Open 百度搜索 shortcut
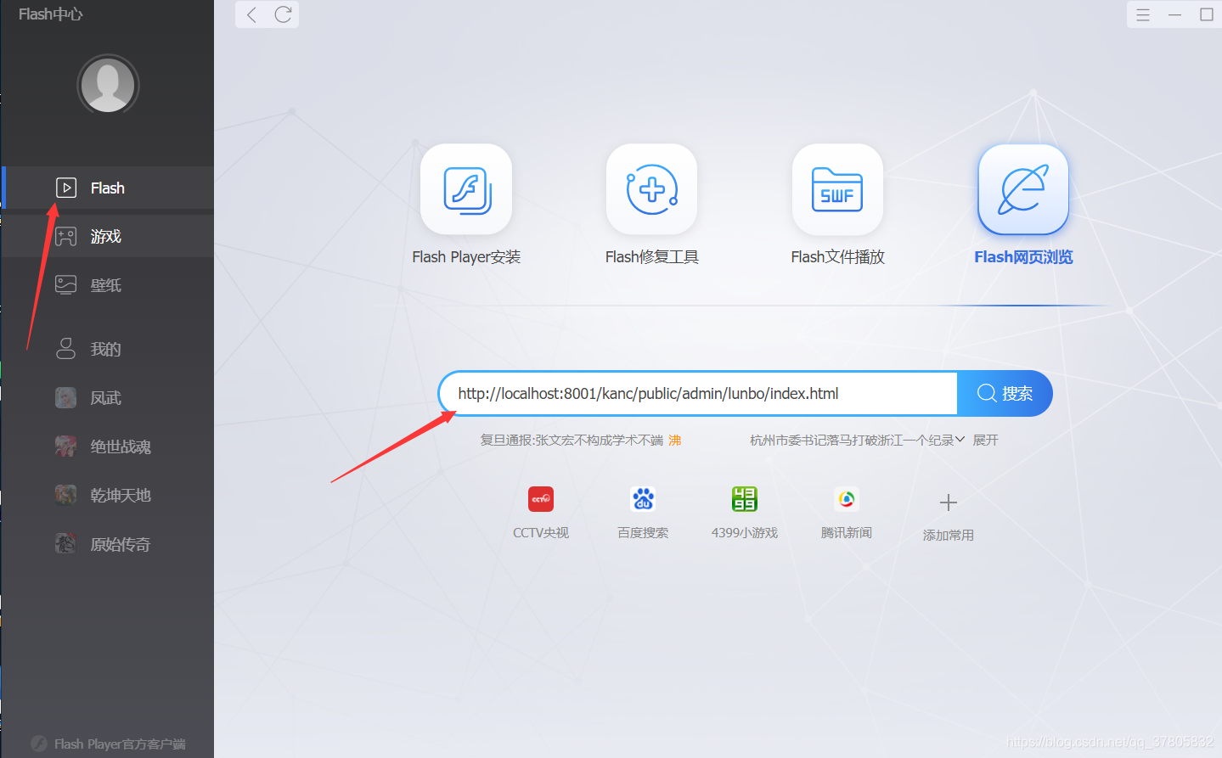The image size is (1222, 758). pyautogui.click(x=643, y=513)
